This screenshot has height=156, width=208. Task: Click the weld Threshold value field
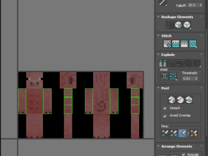[x=188, y=78]
